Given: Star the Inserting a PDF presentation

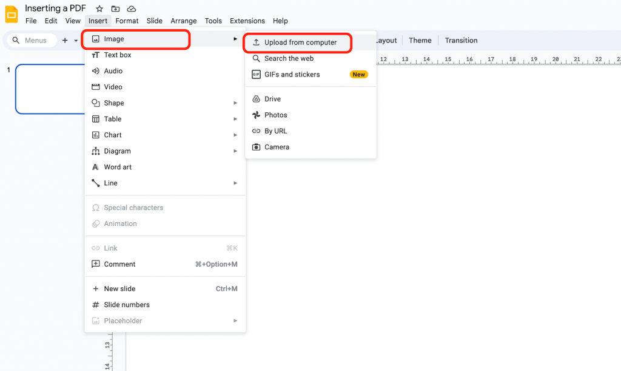Looking at the screenshot, I should coord(99,8).
